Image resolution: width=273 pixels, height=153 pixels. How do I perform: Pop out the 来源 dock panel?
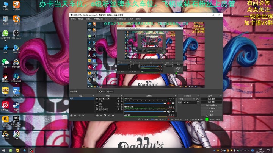point(122,95)
